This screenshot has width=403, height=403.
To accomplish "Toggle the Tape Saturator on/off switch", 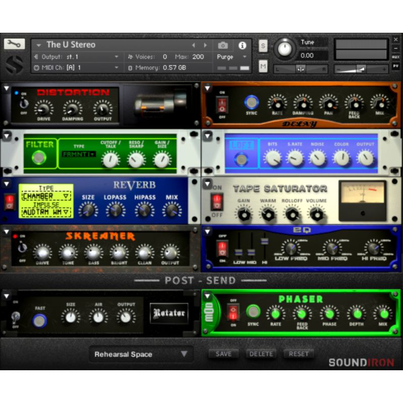I will click(217, 202).
